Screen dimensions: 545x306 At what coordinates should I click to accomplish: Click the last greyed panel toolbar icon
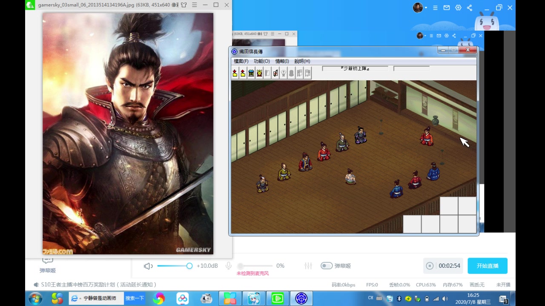(308, 73)
